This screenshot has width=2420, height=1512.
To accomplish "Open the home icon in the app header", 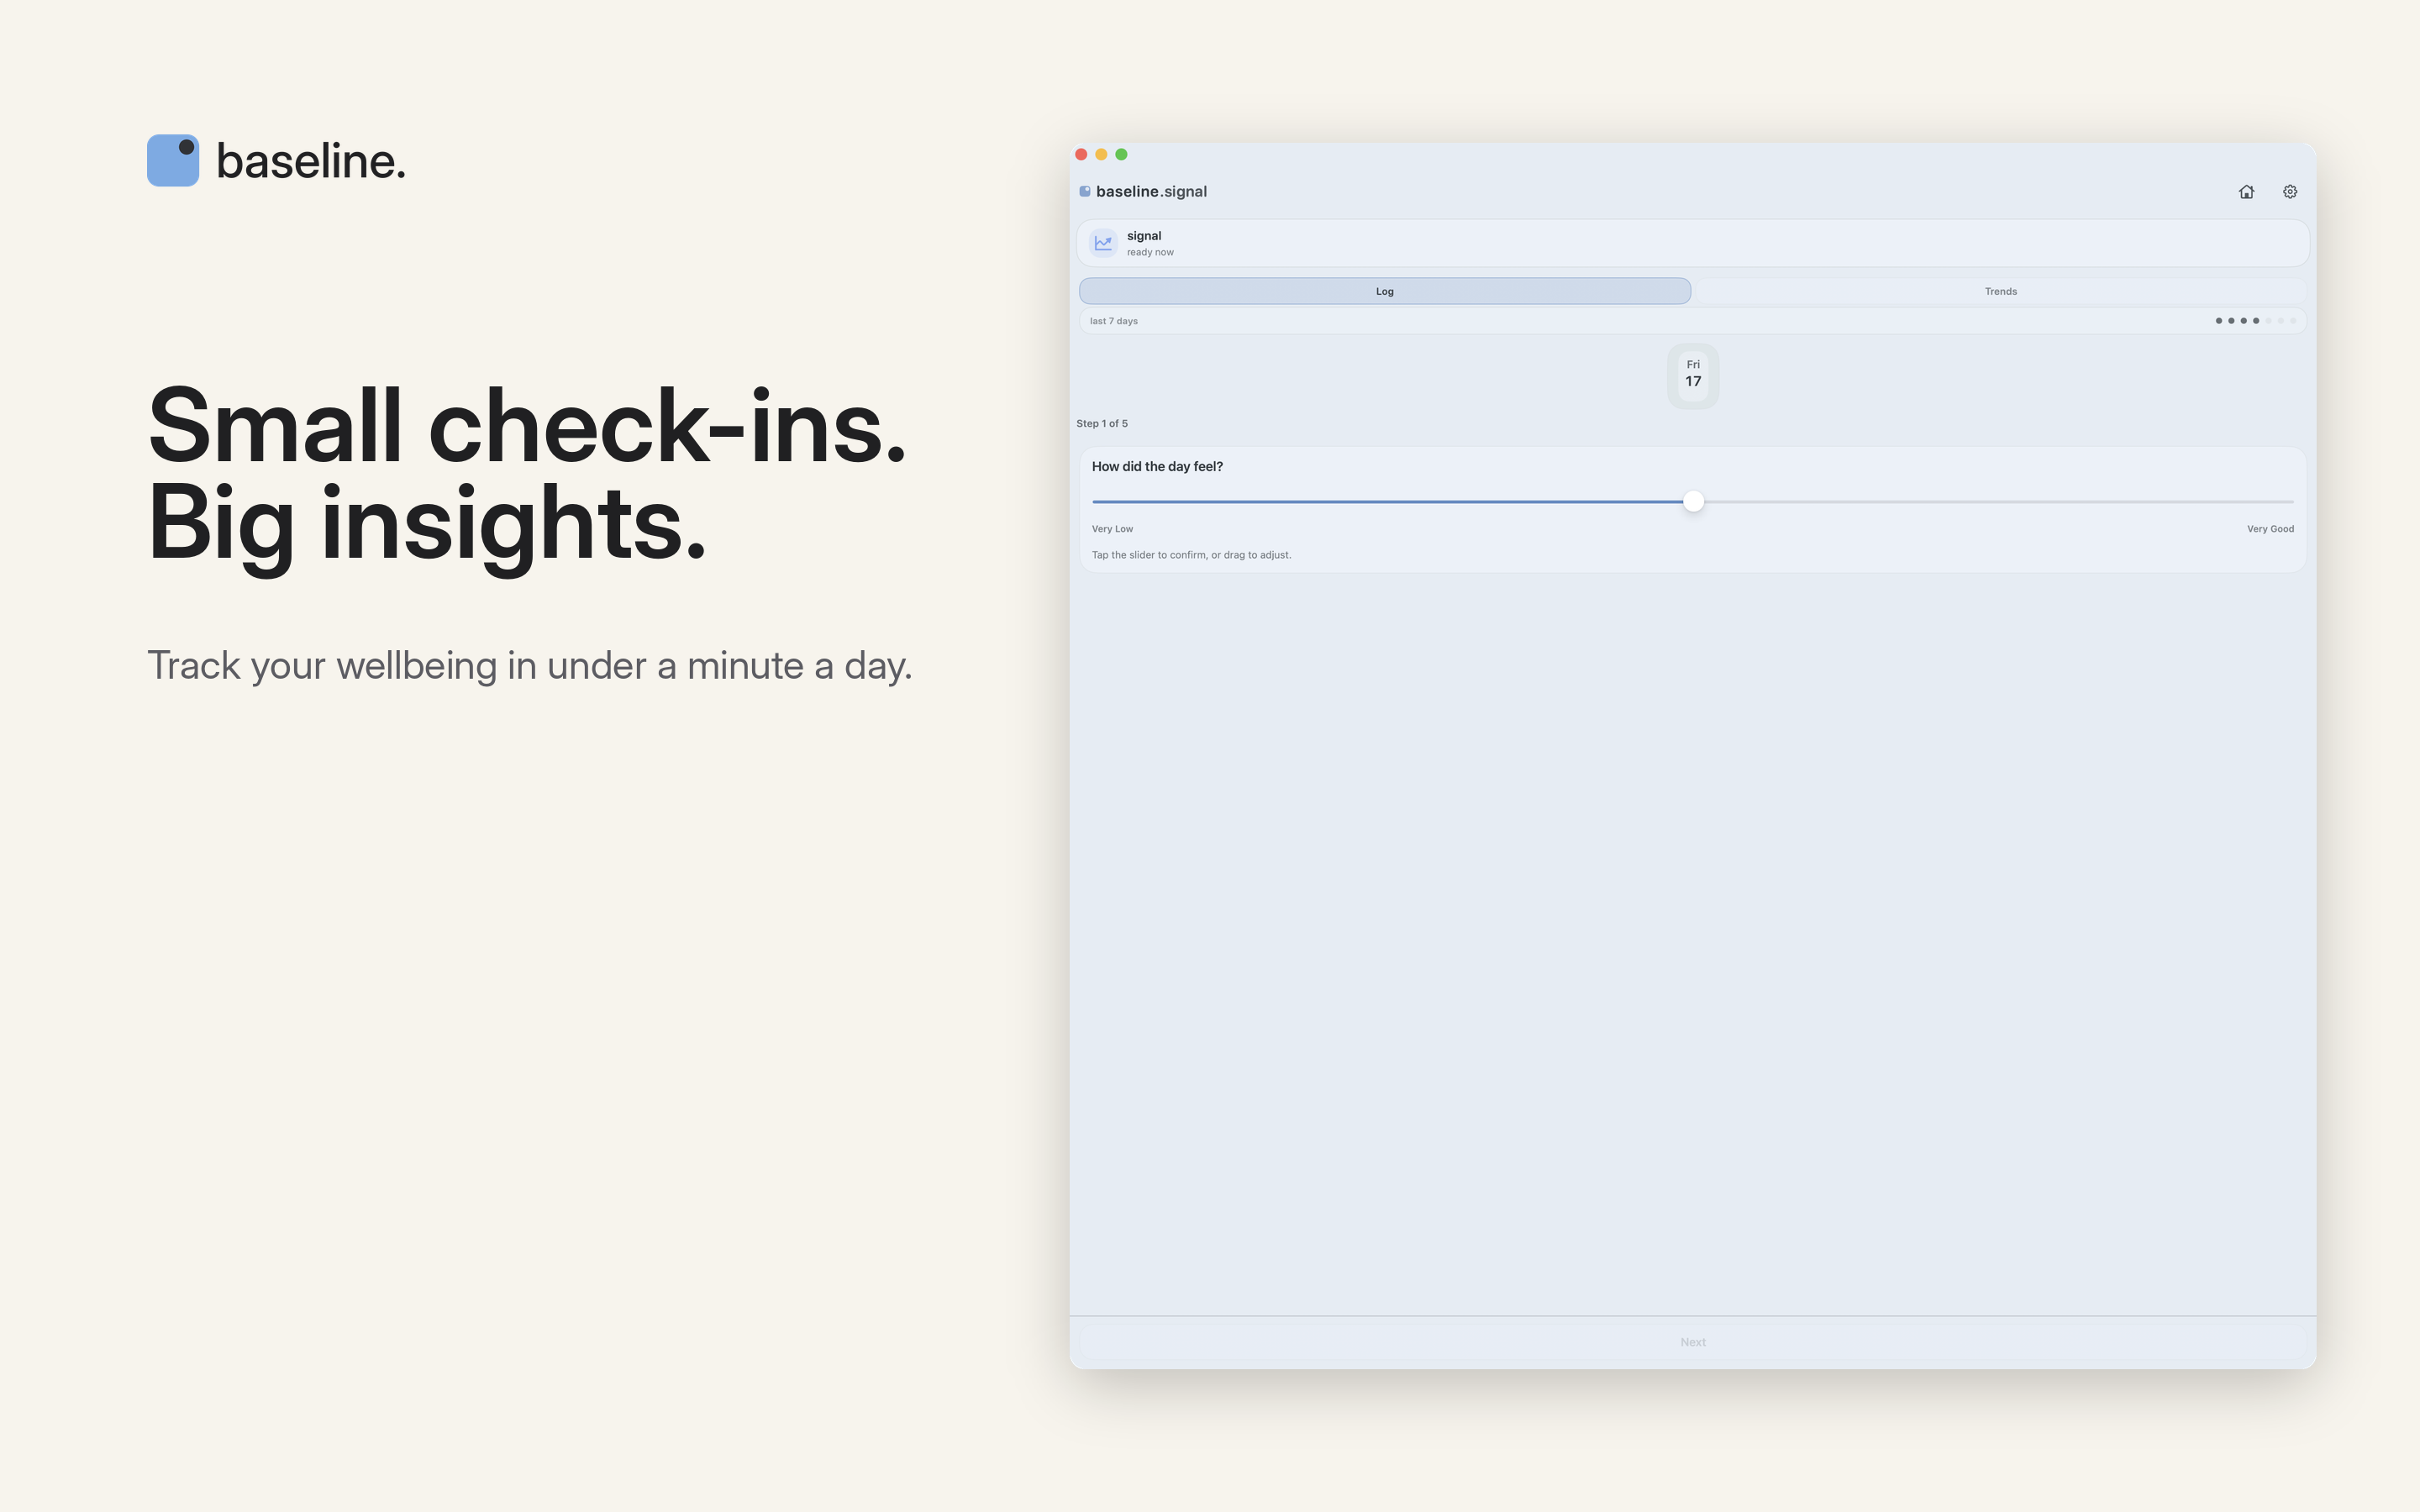I will (2246, 191).
